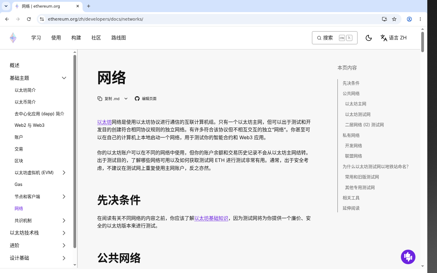Open the tab search dropdown arrow
The image size is (437, 273).
point(6,6)
